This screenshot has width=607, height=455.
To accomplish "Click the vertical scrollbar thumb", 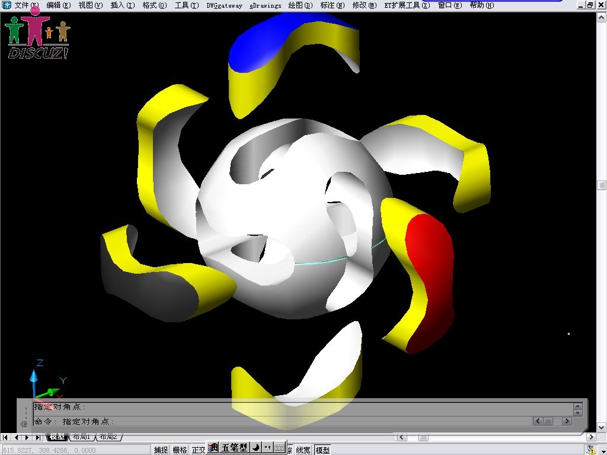I will click(x=602, y=185).
